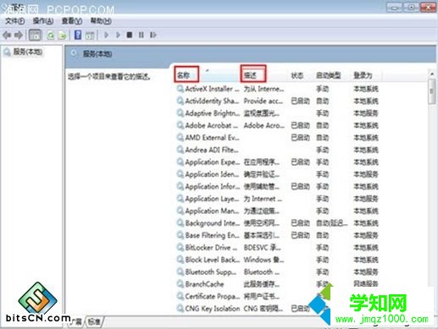Click the restart service icon
This screenshot has height=329, width=438.
tap(153, 35)
